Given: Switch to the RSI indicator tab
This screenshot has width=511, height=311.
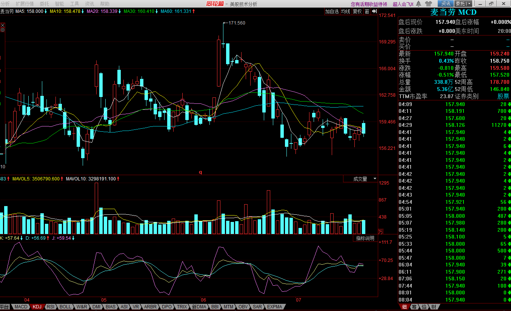Looking at the screenshot, I should pyautogui.click(x=51, y=307).
